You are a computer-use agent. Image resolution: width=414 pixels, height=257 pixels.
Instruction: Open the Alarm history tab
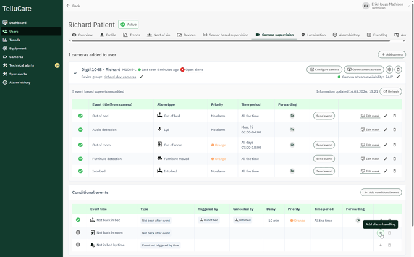(346, 35)
